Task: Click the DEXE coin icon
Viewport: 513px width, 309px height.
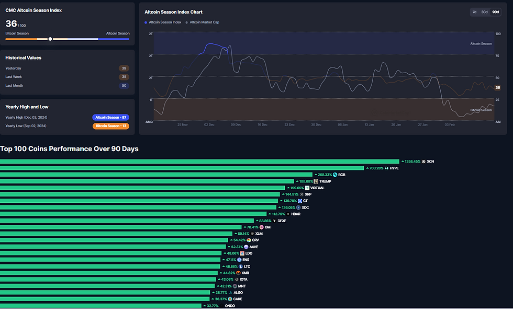Action: click(x=274, y=221)
